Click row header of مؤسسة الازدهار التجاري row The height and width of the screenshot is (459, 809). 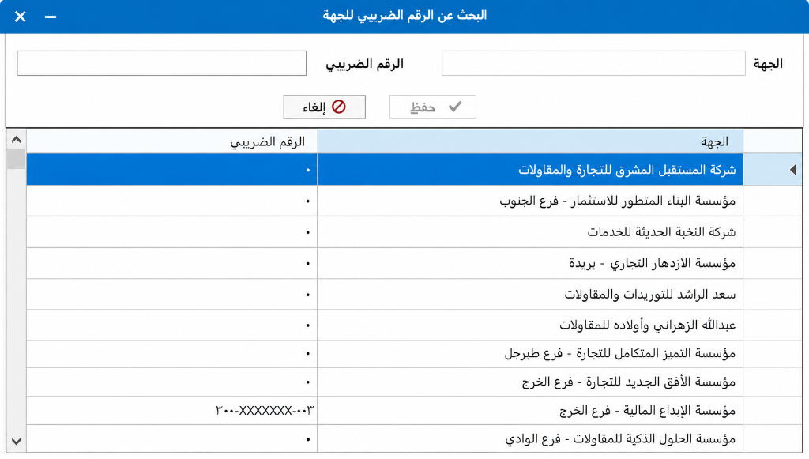pos(773,263)
